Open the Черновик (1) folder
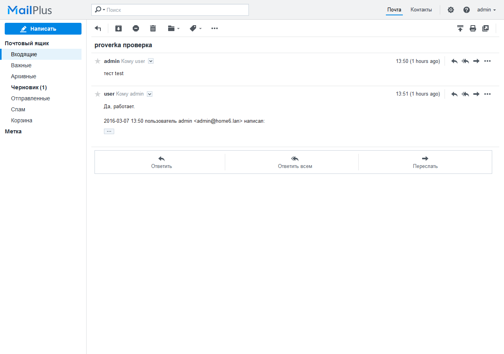504x354 pixels. tap(41, 87)
